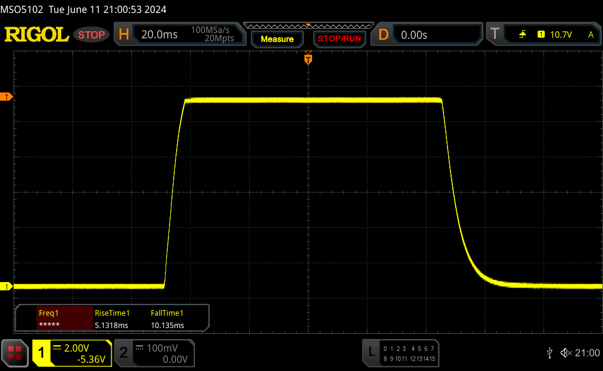Click the 20Mpts memory depth readout
The image size is (603, 371).
click(x=219, y=38)
